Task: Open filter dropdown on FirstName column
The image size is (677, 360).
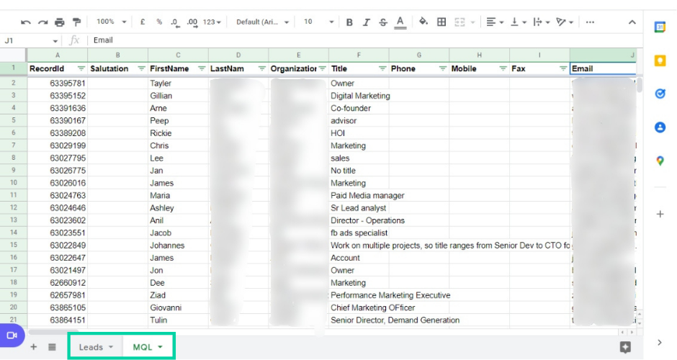Action: click(202, 68)
